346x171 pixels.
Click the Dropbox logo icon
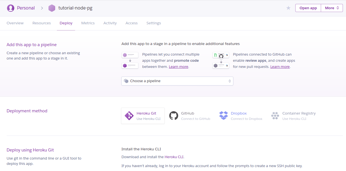click(224, 116)
